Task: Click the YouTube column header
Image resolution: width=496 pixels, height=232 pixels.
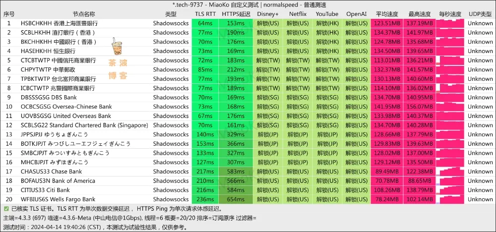Action: click(327, 14)
